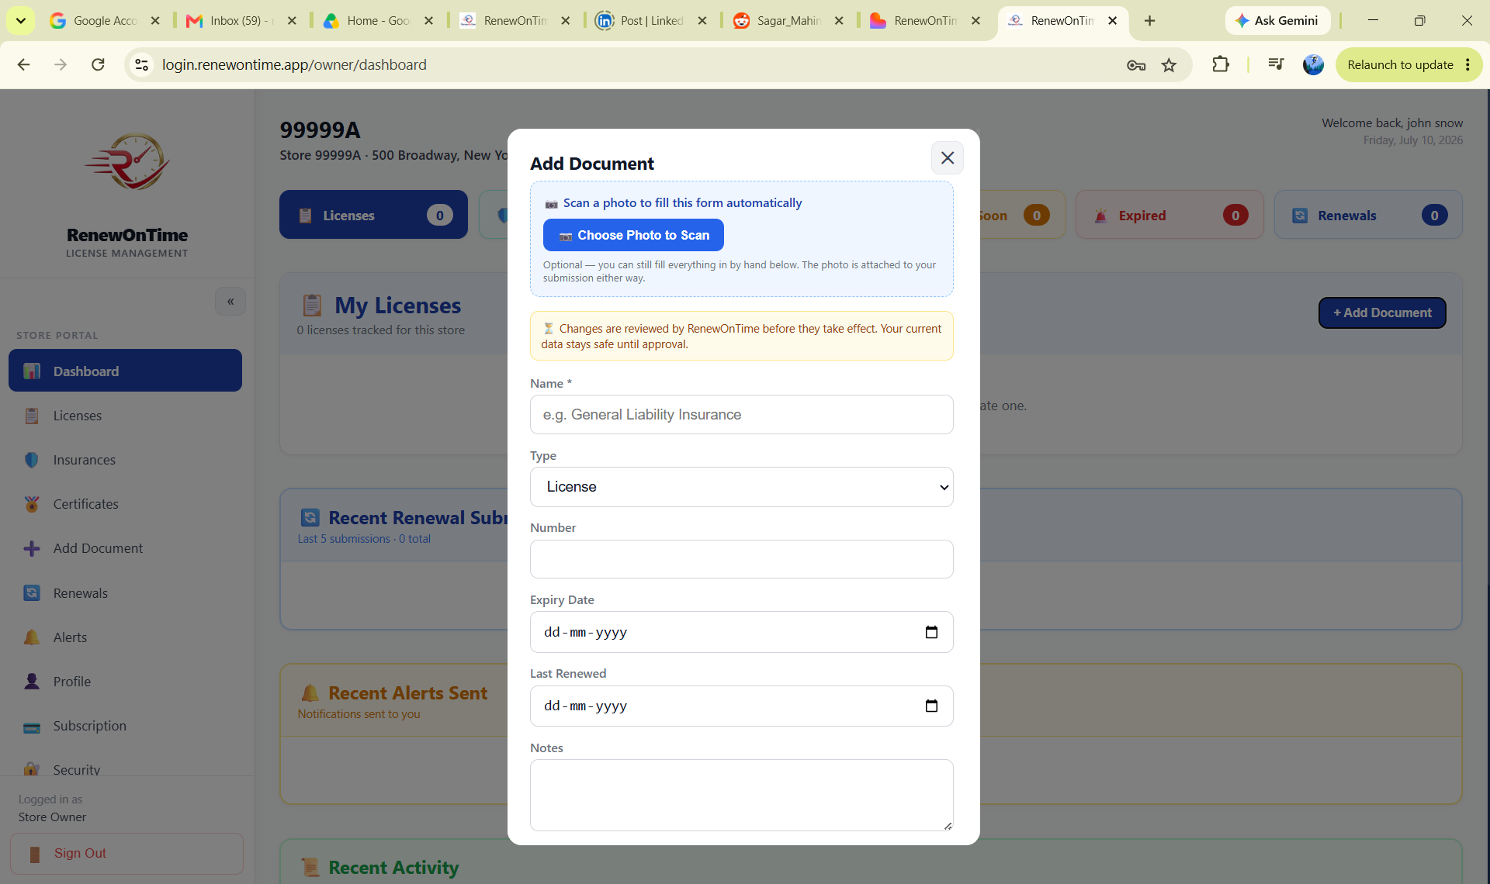Click the RenewOnTime logo
The height and width of the screenshot is (884, 1490).
(x=127, y=162)
